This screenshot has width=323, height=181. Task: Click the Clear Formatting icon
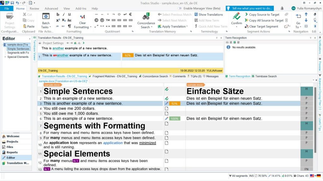82,17
